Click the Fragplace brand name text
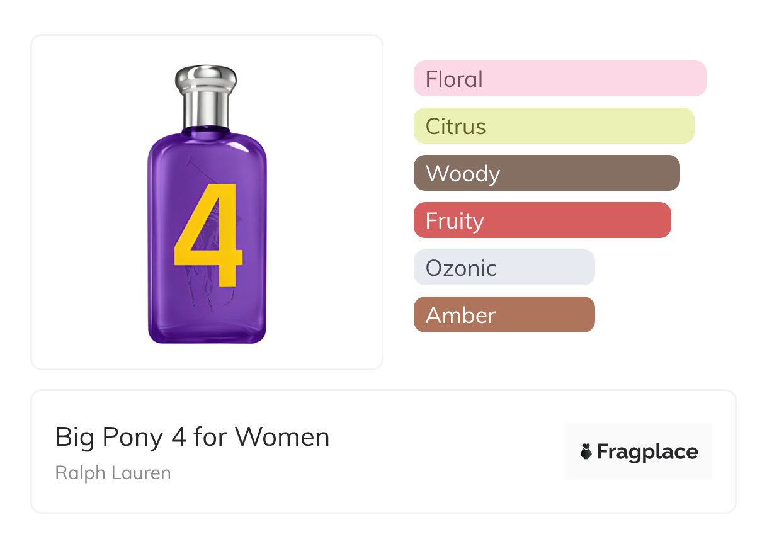The height and width of the screenshot is (544, 767). click(647, 451)
